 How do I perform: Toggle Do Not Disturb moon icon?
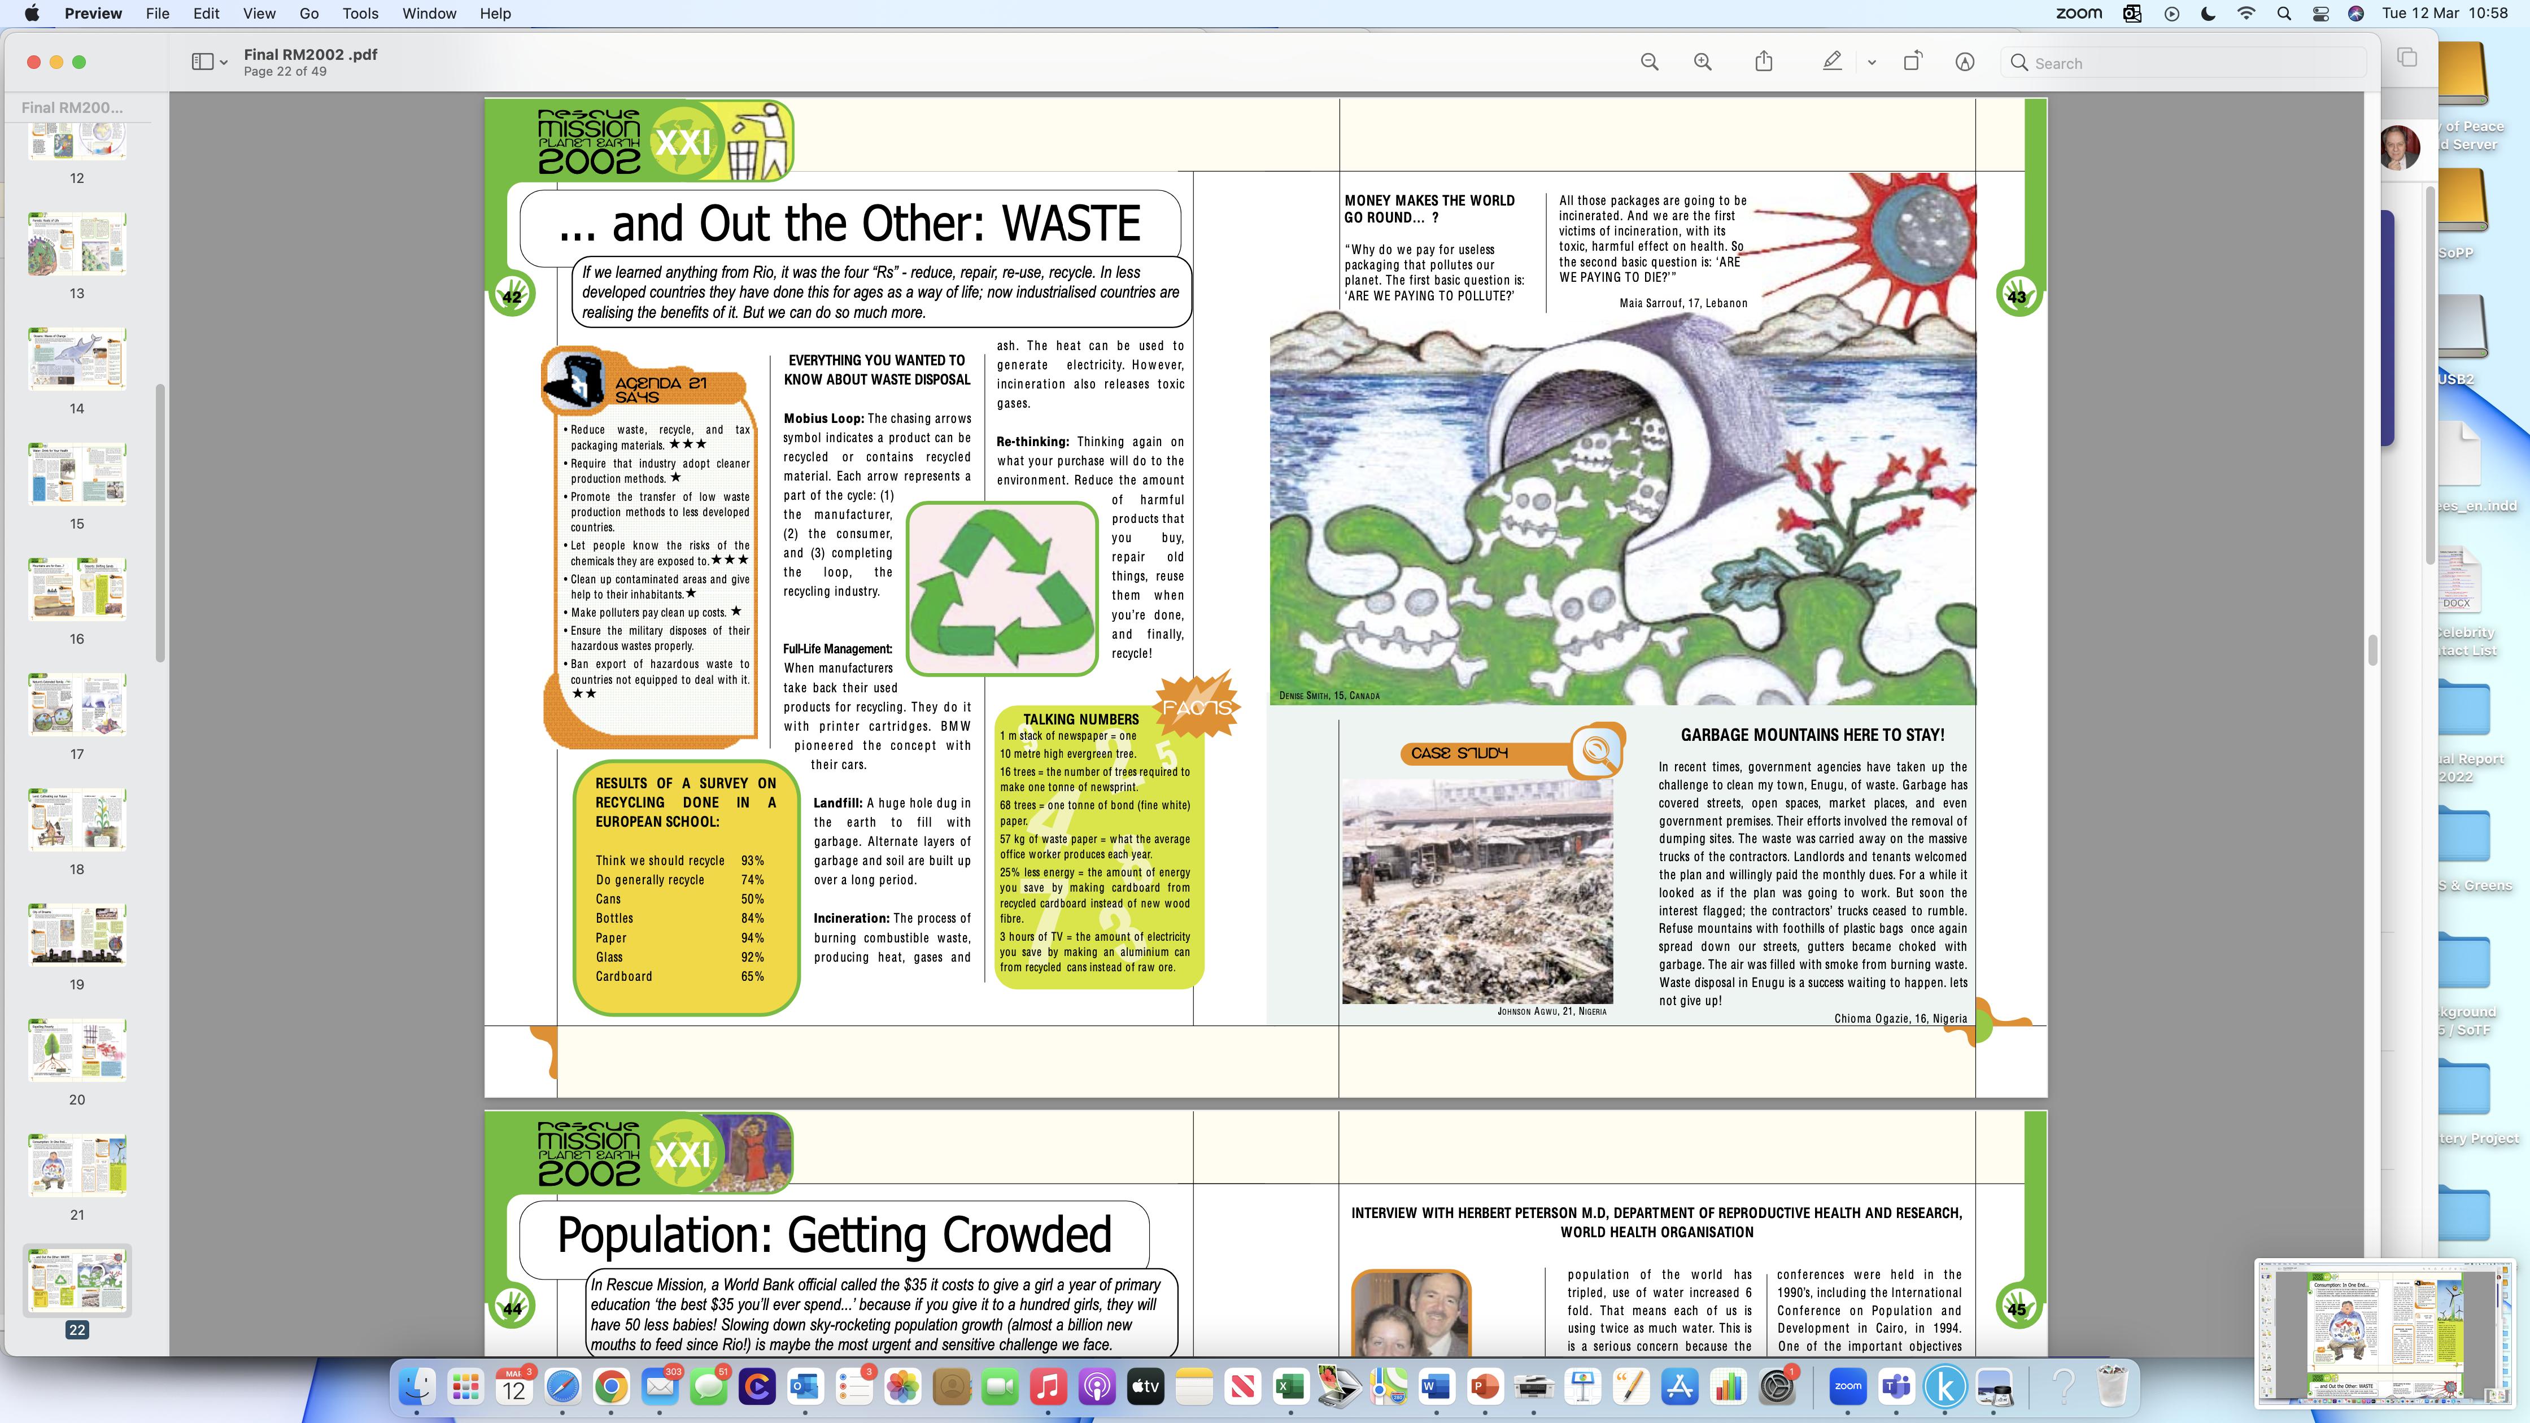[x=2209, y=14]
